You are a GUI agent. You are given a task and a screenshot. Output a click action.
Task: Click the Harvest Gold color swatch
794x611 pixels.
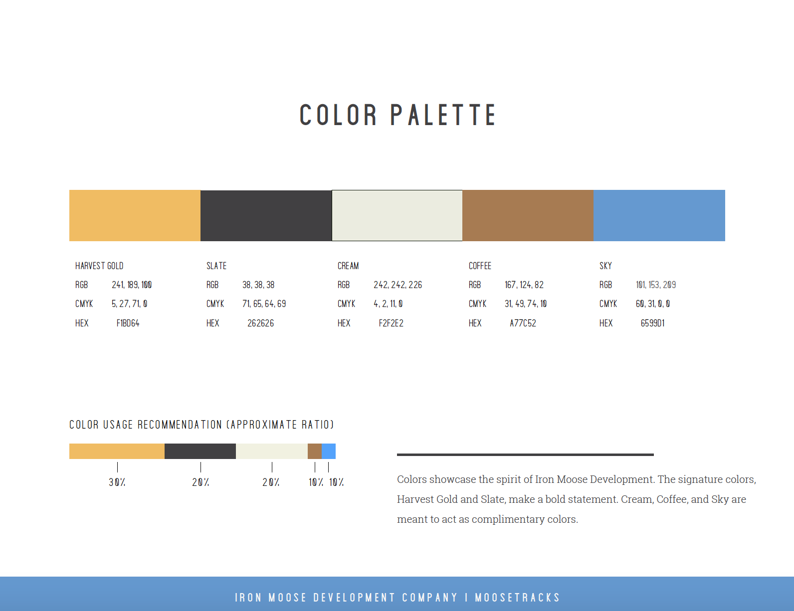click(x=135, y=215)
